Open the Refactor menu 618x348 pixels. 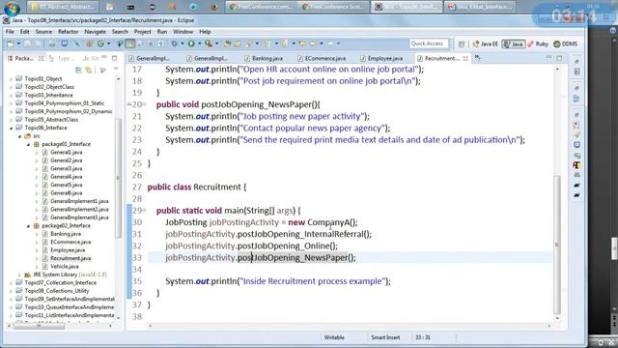click(x=69, y=32)
